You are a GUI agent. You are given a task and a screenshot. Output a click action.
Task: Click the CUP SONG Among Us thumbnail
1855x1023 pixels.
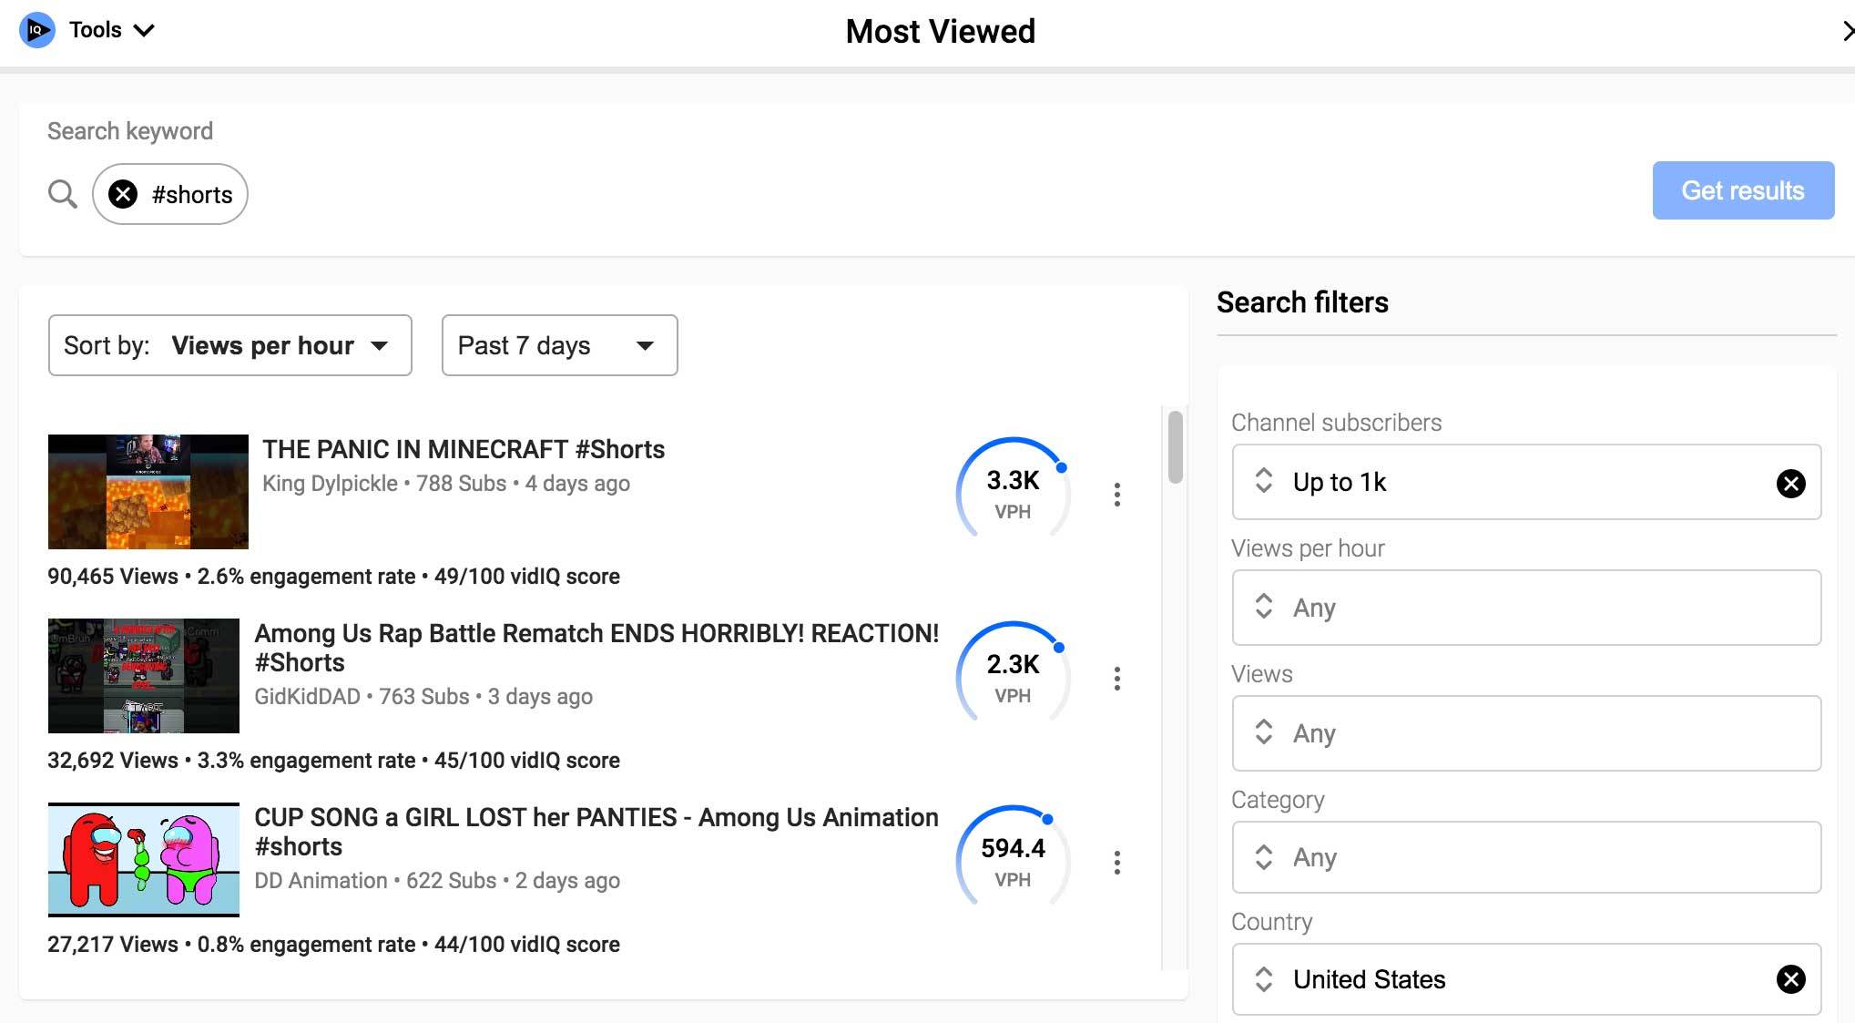click(x=144, y=859)
